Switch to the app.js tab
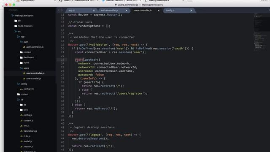Screen dimensions: 270x152 point(71,11)
